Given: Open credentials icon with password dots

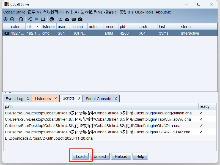Looking at the screenshot, I should click(61, 19).
